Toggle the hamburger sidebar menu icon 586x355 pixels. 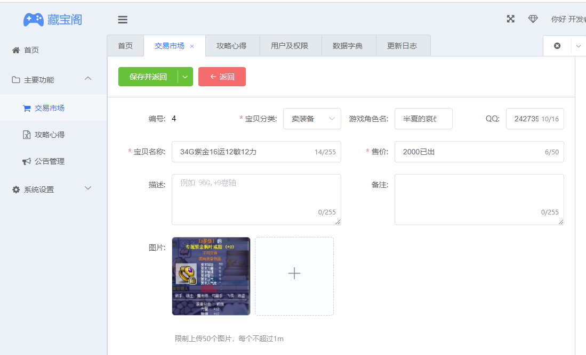pos(123,20)
